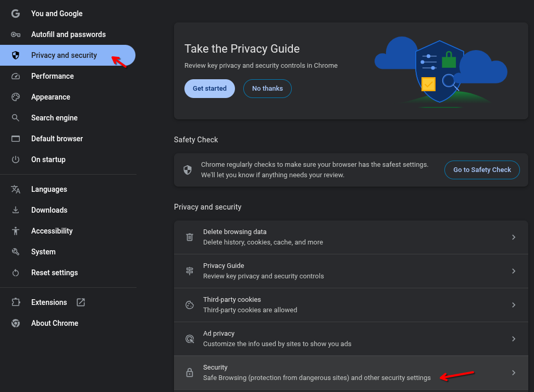Screen dimensions: 534x392
Task: Click the signpost Privacy Guide icon
Action: tap(190, 271)
